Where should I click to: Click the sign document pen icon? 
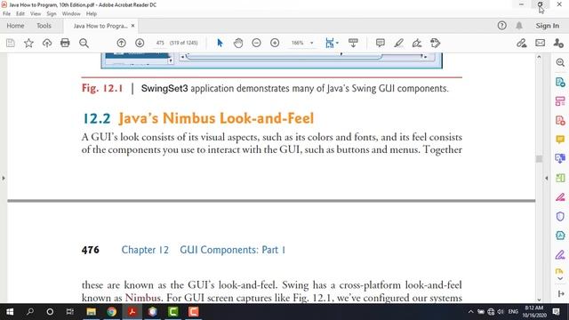(417, 43)
